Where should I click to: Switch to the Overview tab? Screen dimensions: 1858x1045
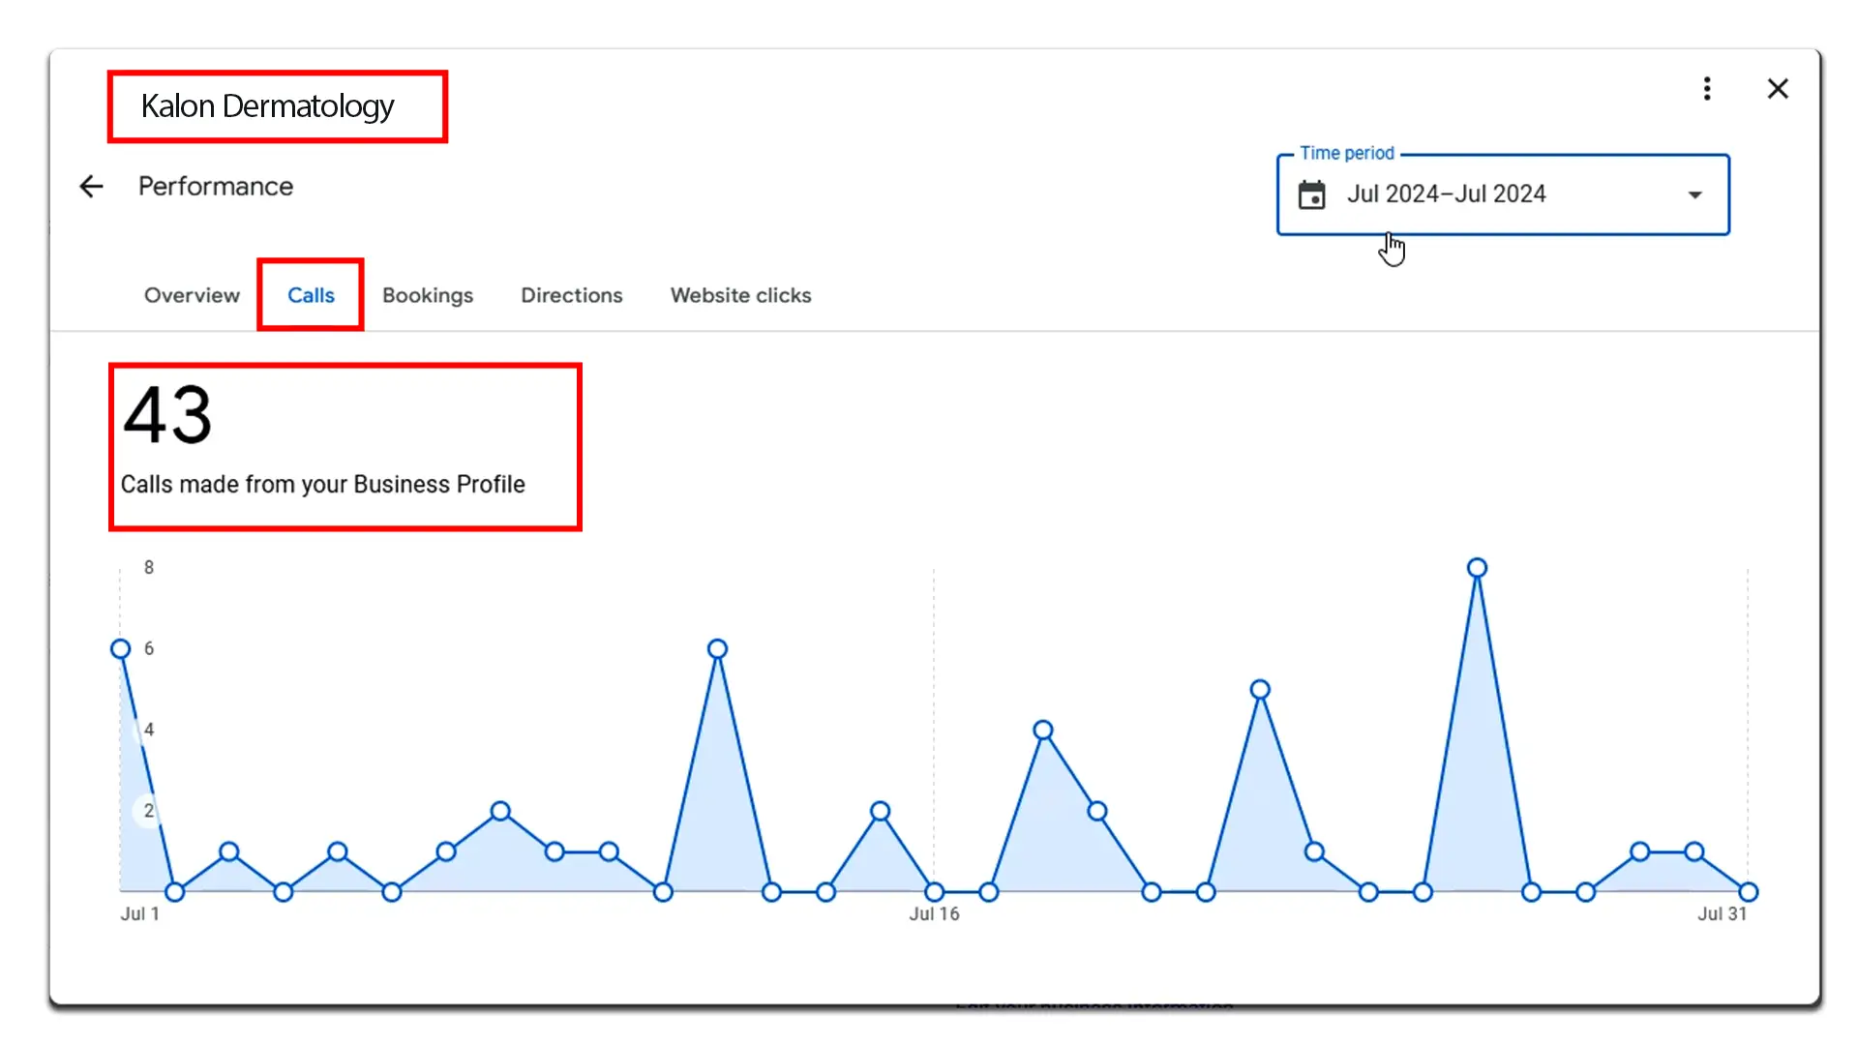point(192,295)
